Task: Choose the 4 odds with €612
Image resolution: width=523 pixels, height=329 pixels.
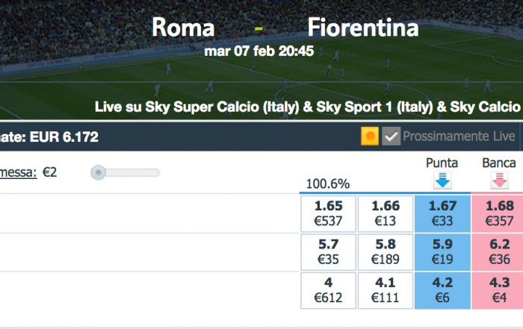Action: pos(329,290)
